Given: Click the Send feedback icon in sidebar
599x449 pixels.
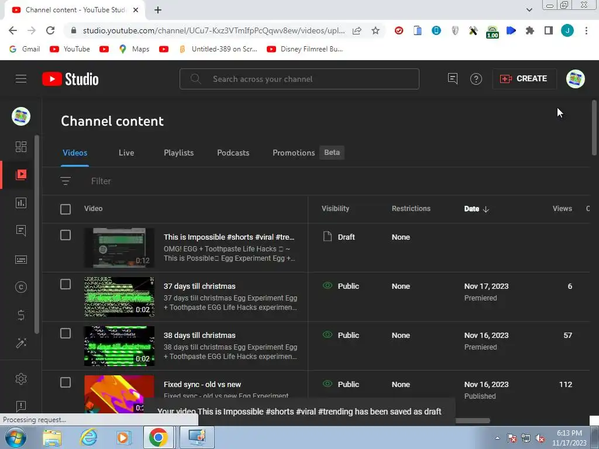Looking at the screenshot, I should (x=21, y=406).
